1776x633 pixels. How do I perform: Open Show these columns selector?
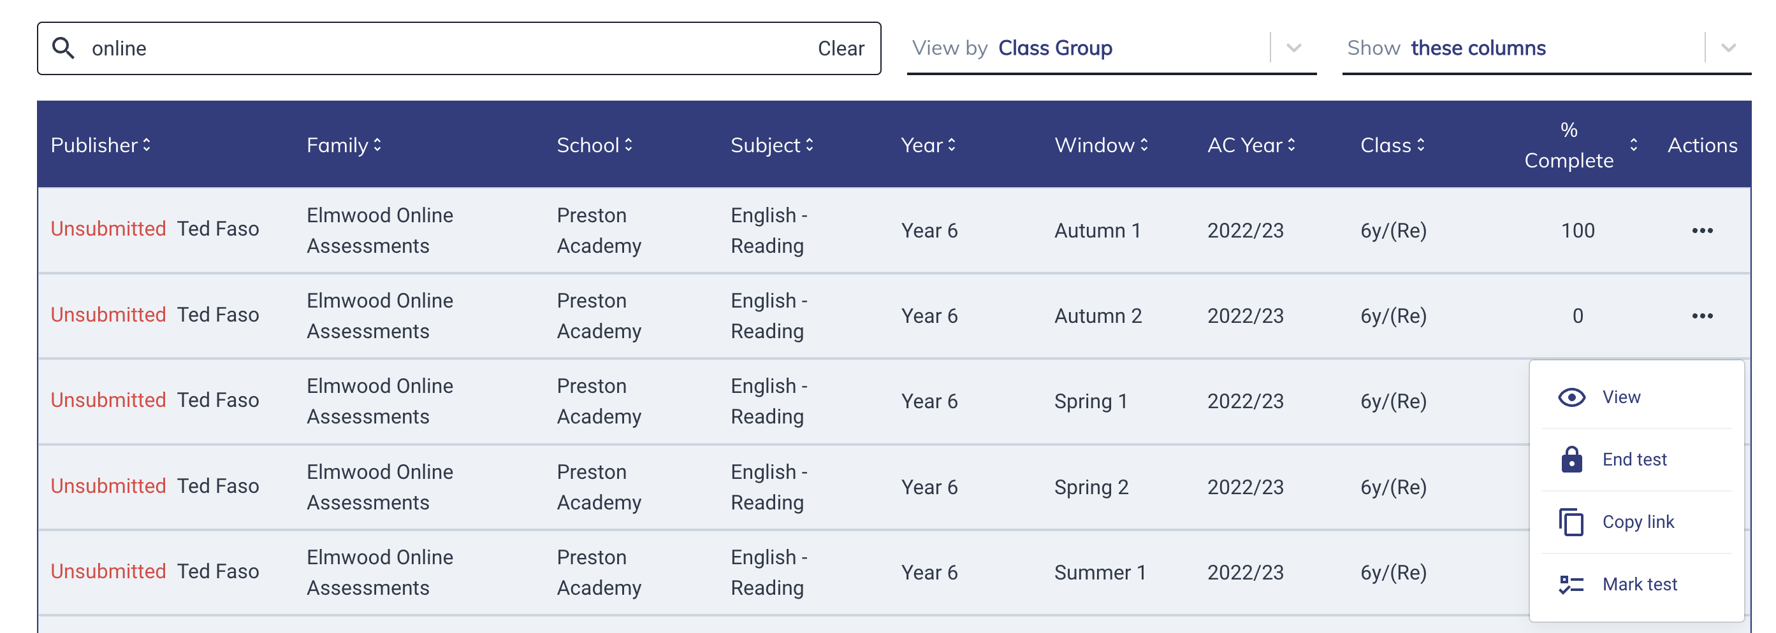tap(1546, 48)
